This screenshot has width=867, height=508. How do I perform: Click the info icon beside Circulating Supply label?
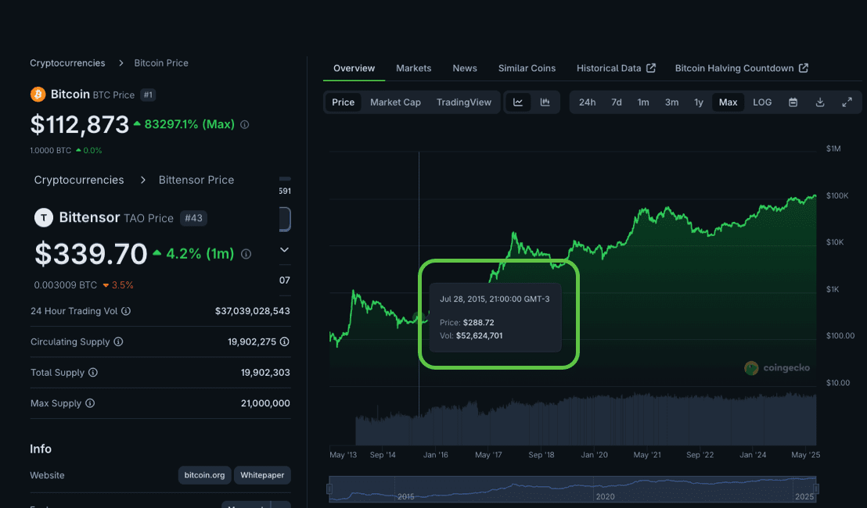pyautogui.click(x=118, y=342)
